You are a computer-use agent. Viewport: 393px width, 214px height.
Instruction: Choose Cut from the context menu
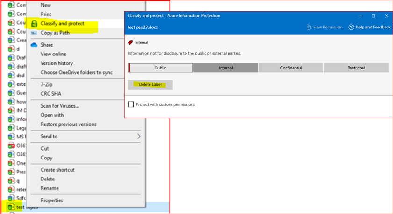pos(44,149)
